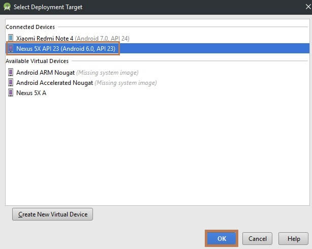This screenshot has height=249, width=312.
Task: Open the Help button
Action: 294,238
